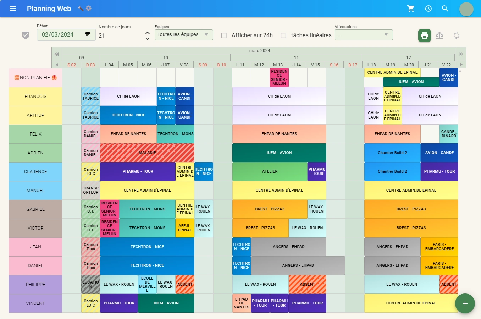Open the IUFM - AVION task for Vincent
This screenshot has height=319, width=481.
[166, 303]
